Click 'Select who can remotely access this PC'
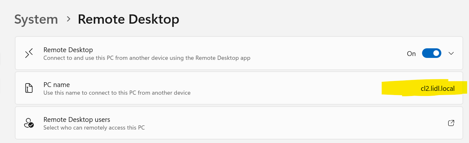This screenshot has height=143, width=469. 94,128
